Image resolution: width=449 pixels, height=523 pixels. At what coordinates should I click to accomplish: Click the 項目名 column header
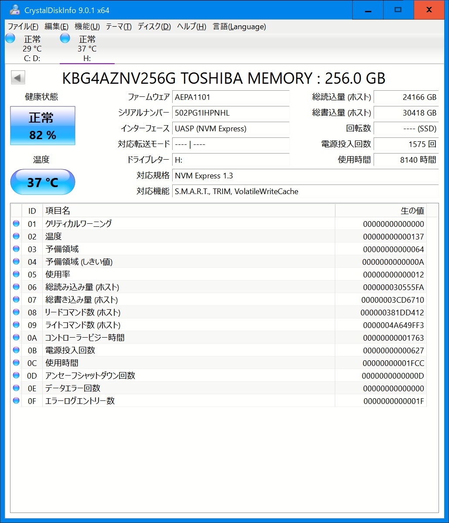click(189, 211)
